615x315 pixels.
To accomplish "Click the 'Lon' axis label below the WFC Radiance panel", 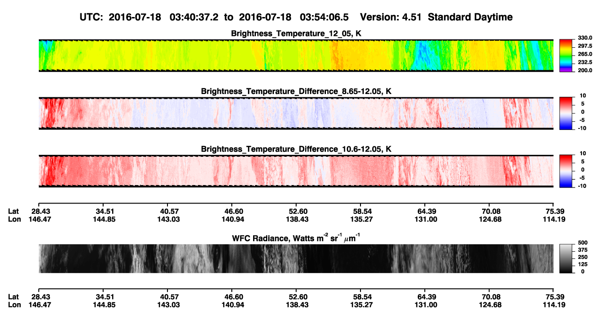I will pyautogui.click(x=14, y=305).
